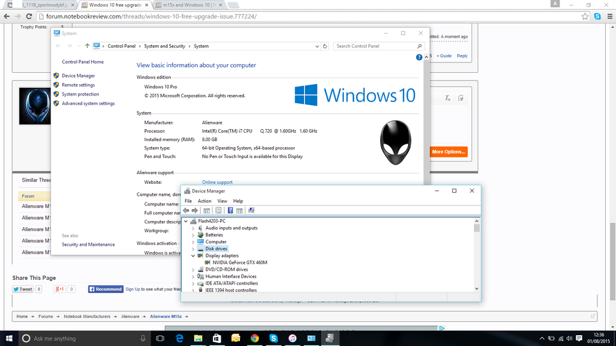The height and width of the screenshot is (346, 616).
Task: Click the Device Manager toolbar back arrow
Action: coord(186,211)
